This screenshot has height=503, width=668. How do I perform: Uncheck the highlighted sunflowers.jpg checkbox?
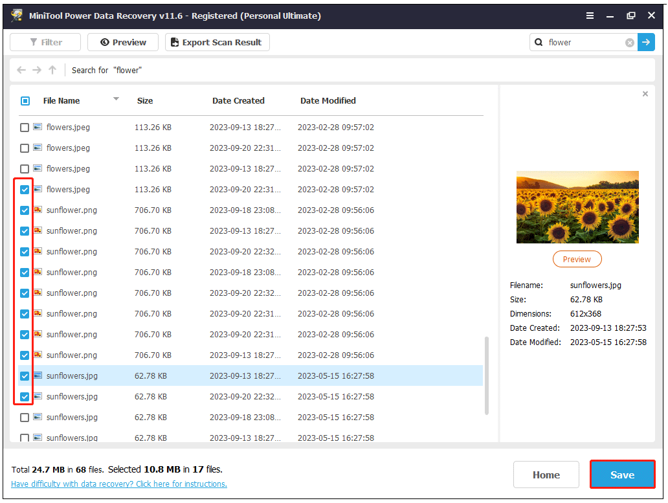[25, 376]
